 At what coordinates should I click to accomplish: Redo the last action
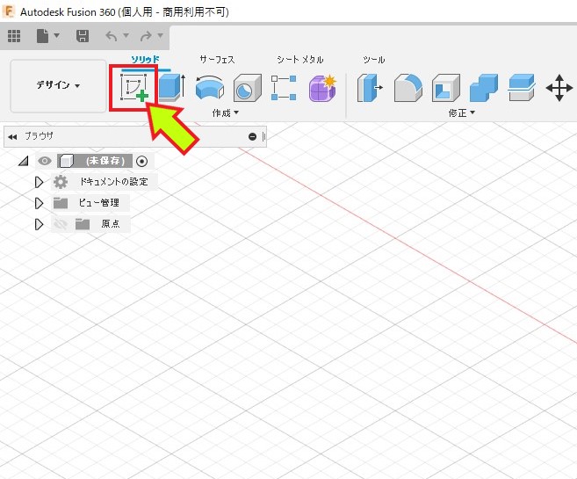[146, 36]
